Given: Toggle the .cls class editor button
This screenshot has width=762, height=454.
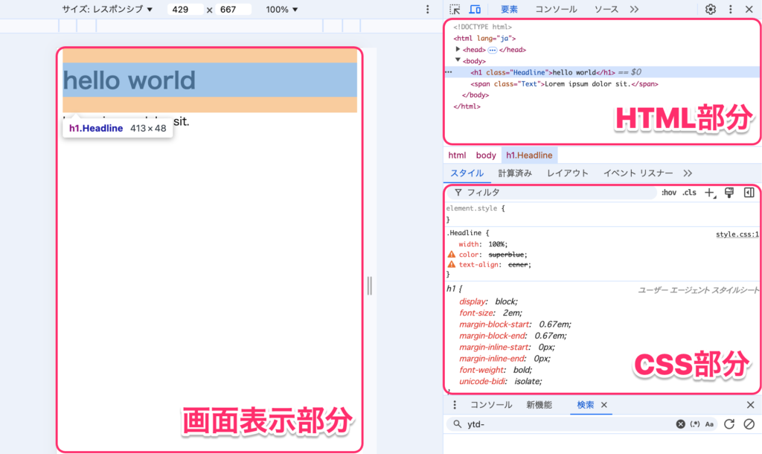Looking at the screenshot, I should coord(690,193).
